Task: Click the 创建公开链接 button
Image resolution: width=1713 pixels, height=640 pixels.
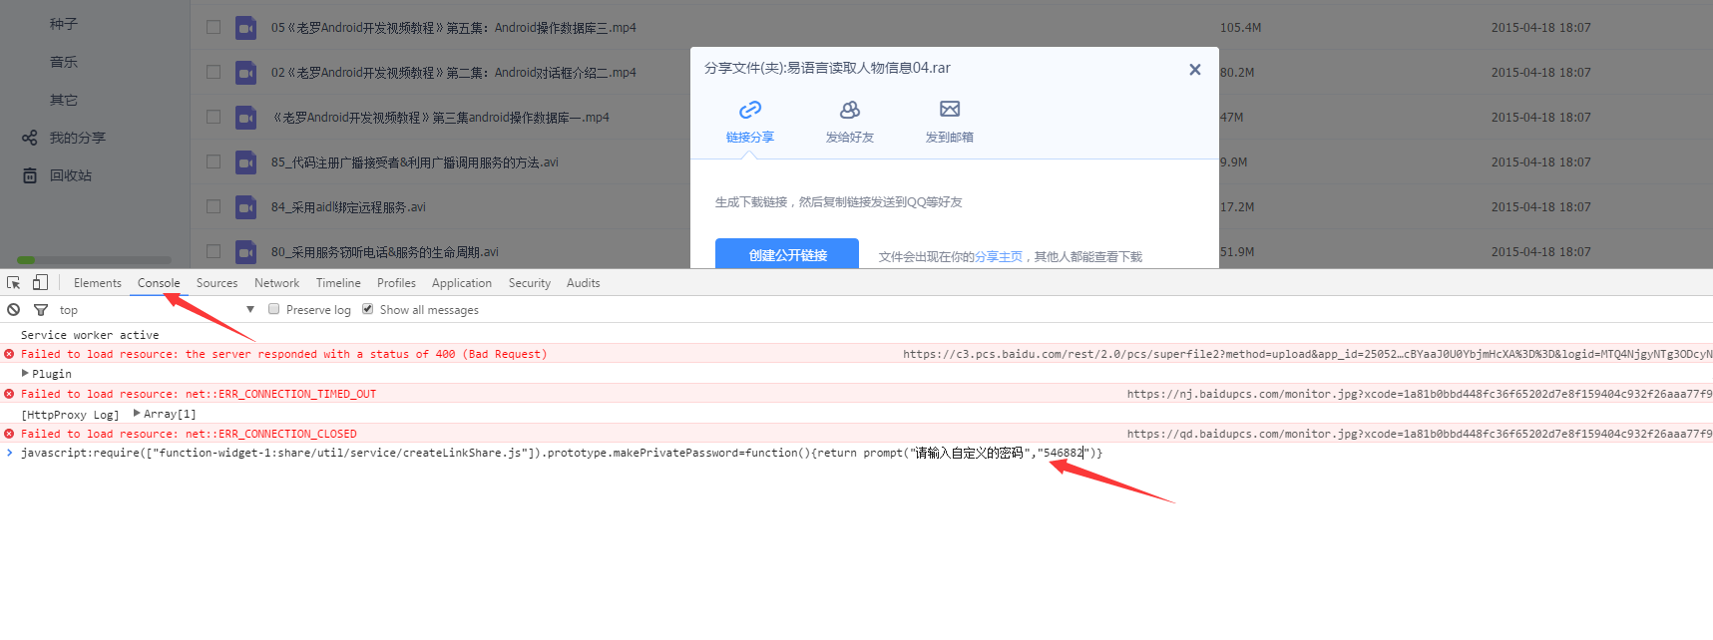Action: click(787, 254)
